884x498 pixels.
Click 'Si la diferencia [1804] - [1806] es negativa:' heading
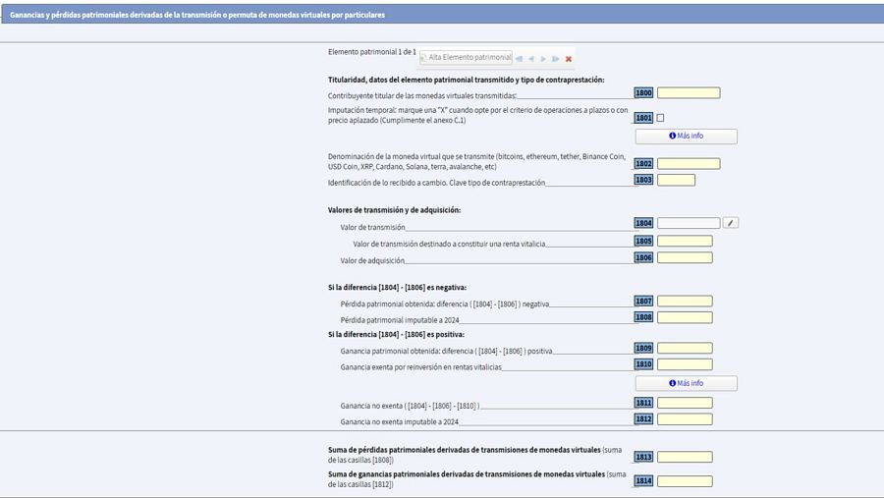(397, 288)
